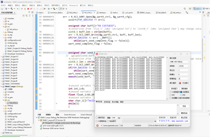The height and width of the screenshot is (137, 210).
Task: Toggle the hex display checkbox in XCOM
Action: point(171,92)
